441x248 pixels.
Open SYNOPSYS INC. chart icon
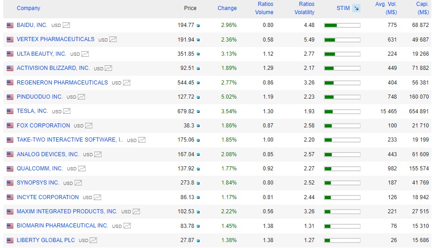pyautogui.click(x=78, y=183)
